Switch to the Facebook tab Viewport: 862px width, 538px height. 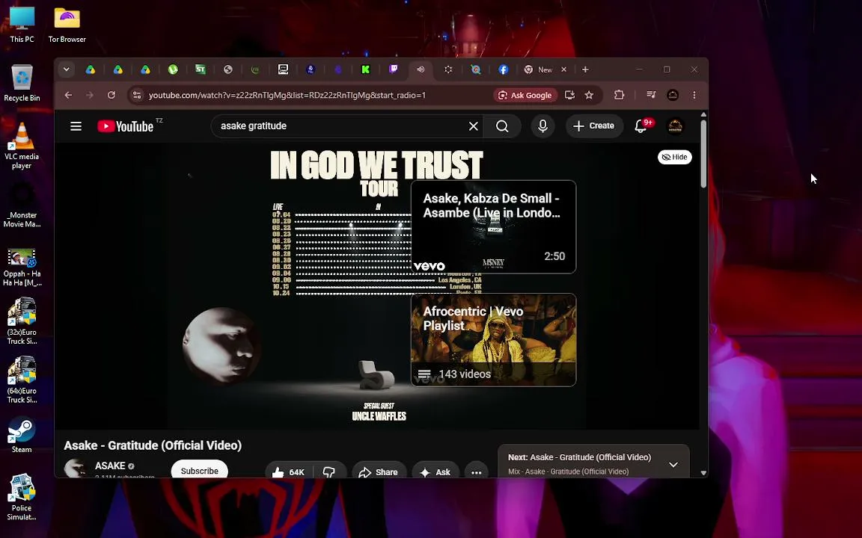[503, 69]
